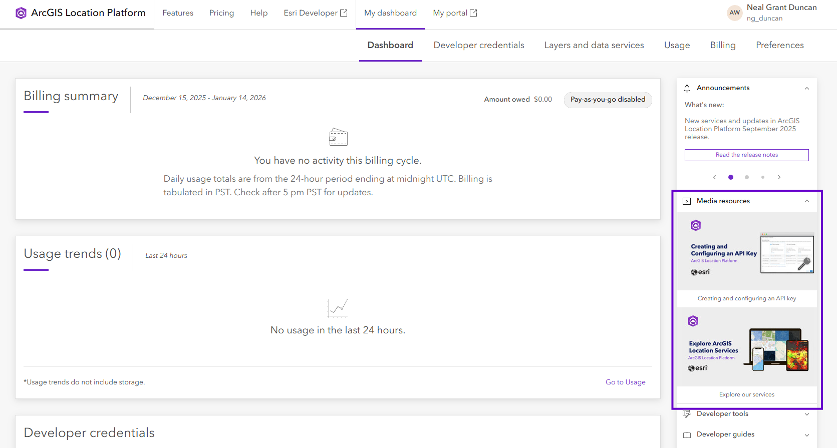837x448 pixels.
Task: Click the AW user avatar
Action: [x=735, y=13]
